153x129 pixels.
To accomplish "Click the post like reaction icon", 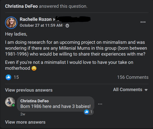I will pyautogui.click(x=8, y=77).
